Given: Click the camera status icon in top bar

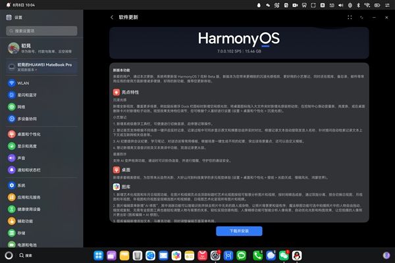Looking at the screenshot, I should click(x=295, y=5).
